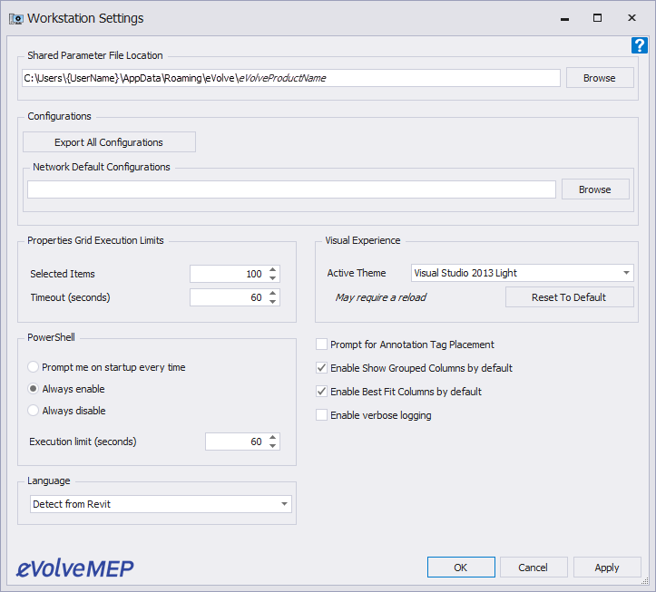Click the Selected Items label
The image size is (656, 592).
[x=63, y=274]
